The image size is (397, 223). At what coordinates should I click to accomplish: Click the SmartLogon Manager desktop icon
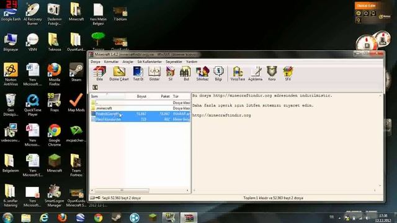tap(54, 196)
